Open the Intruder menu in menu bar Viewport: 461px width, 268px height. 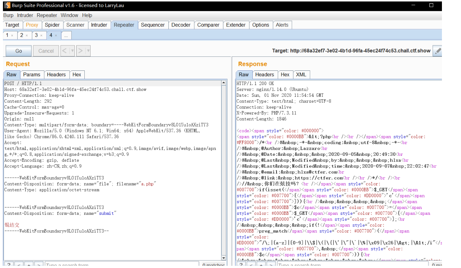click(x=25, y=15)
